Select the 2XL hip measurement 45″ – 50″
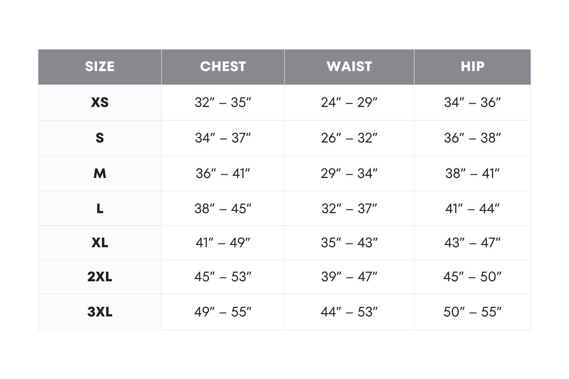This screenshot has height=379, width=569. 472,277
